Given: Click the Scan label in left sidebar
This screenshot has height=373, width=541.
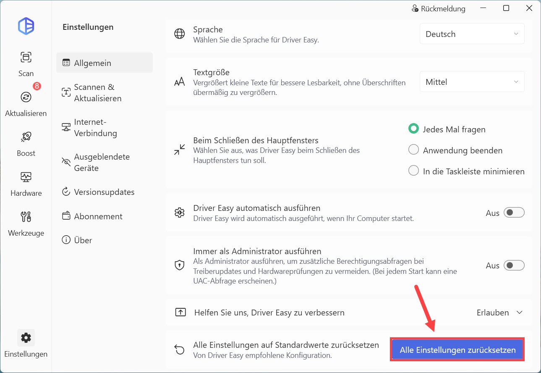Looking at the screenshot, I should 26,74.
